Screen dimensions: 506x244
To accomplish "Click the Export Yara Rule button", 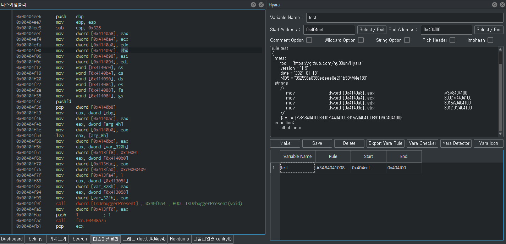I will [x=385, y=143].
